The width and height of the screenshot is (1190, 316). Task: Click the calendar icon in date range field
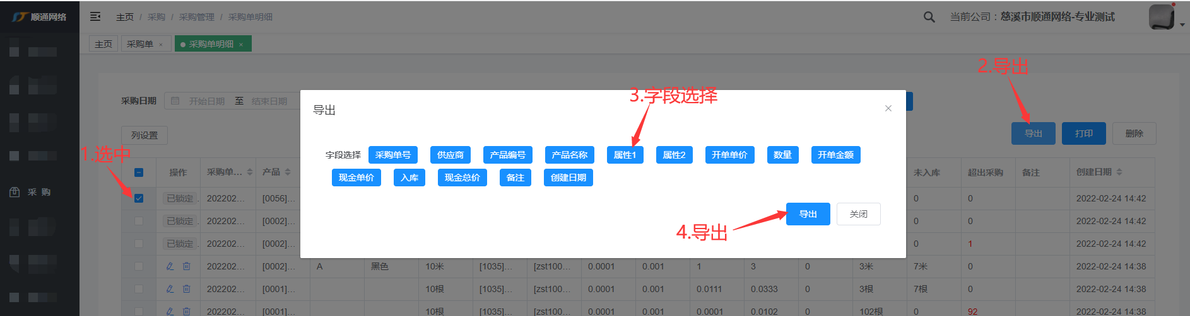click(175, 101)
